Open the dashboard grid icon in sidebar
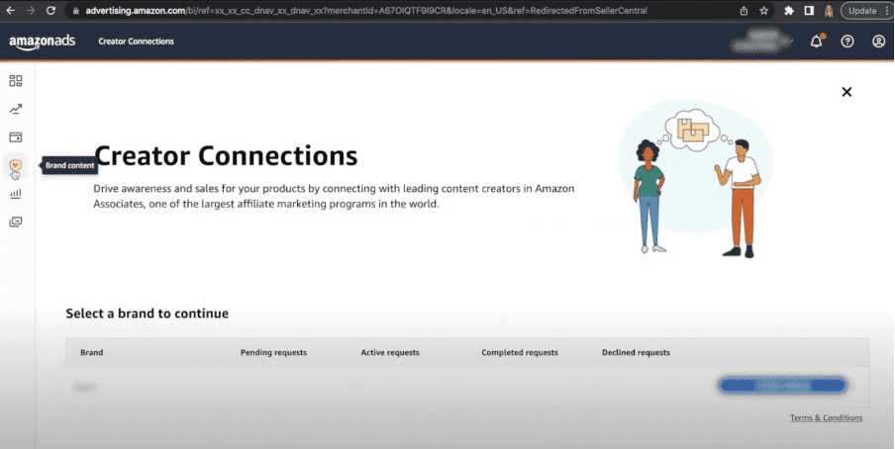 (15, 81)
